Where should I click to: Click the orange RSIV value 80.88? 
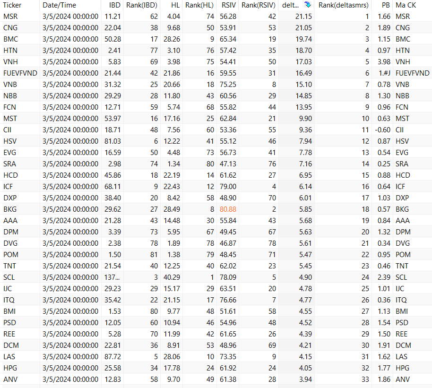point(228,209)
